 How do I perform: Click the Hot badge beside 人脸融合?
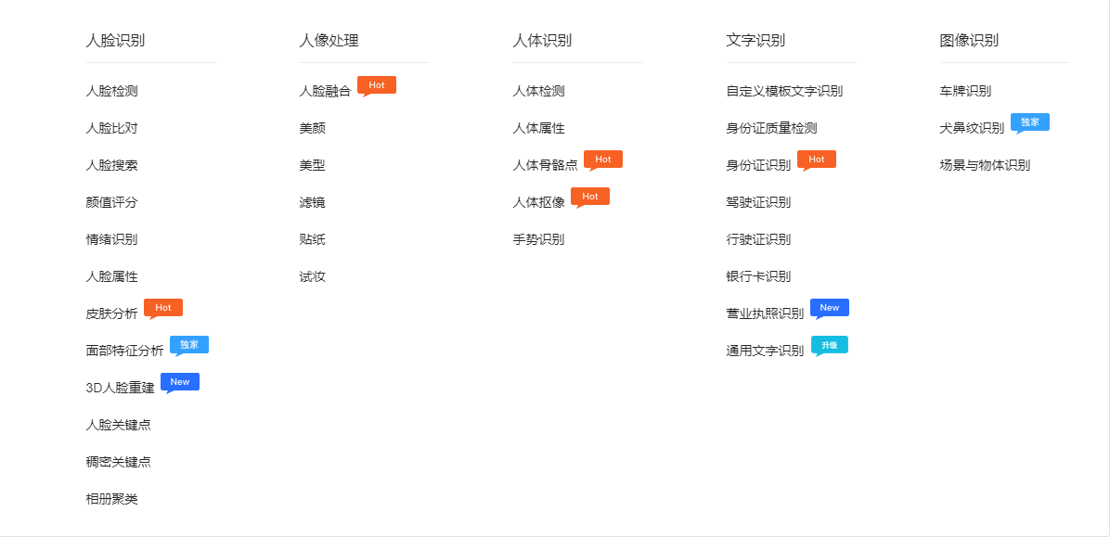tap(377, 85)
